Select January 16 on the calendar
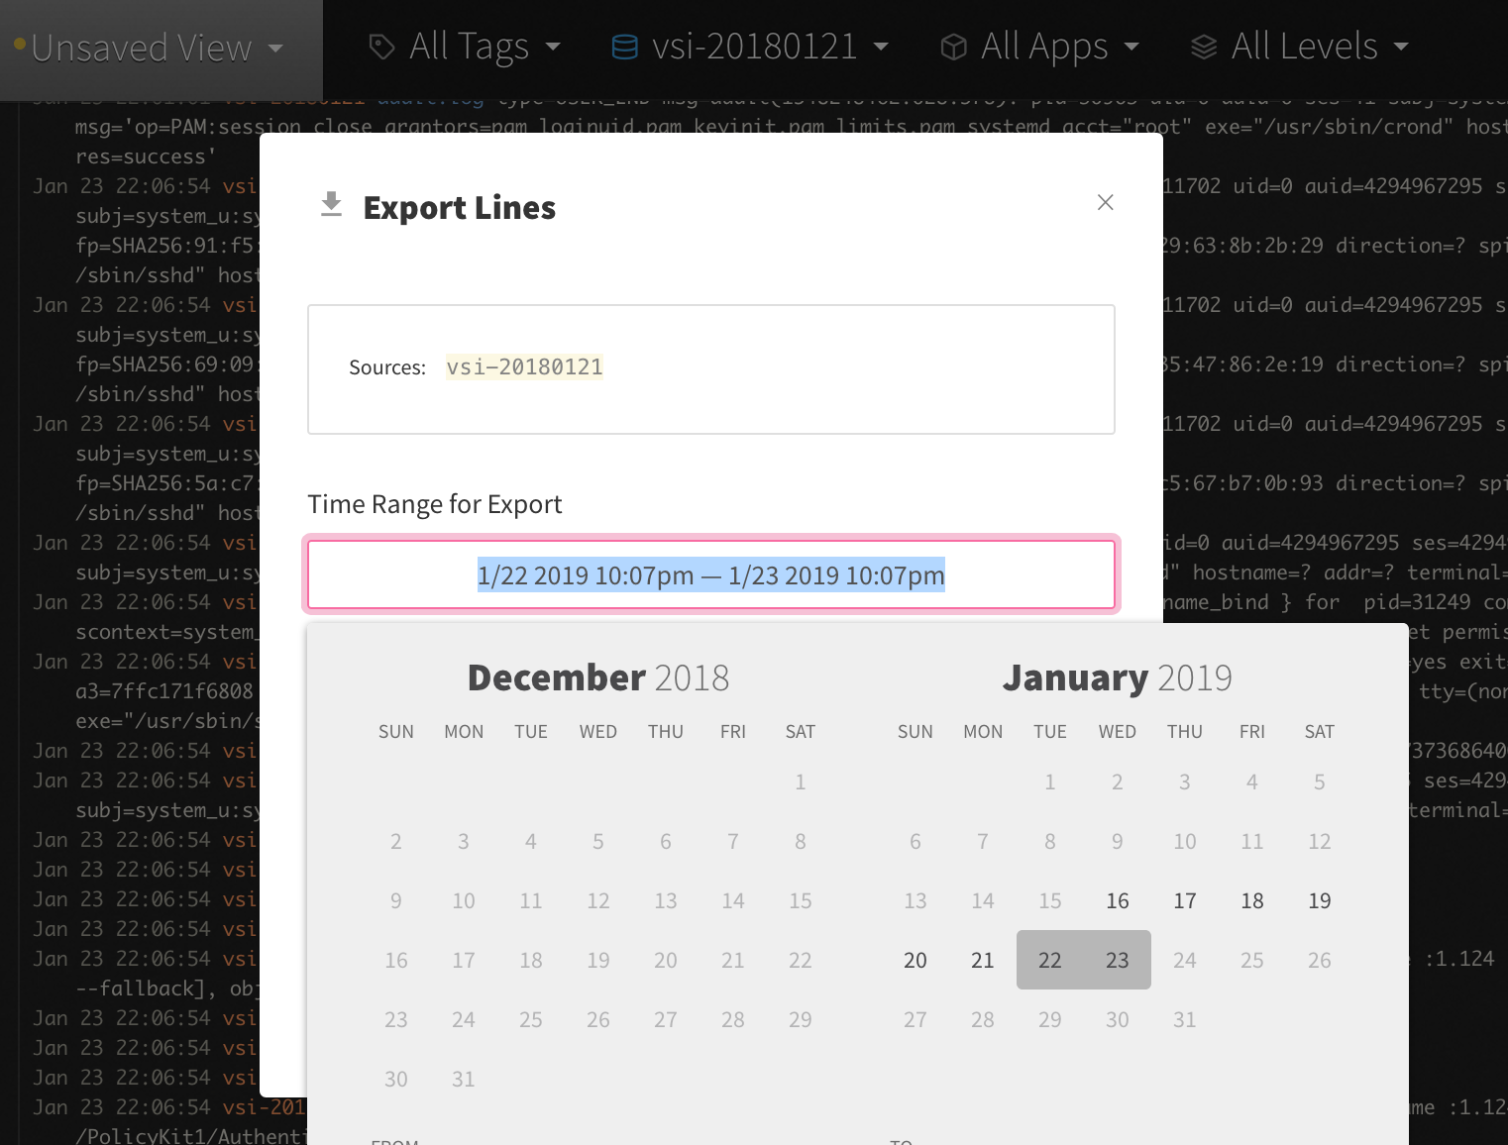 coord(1118,900)
